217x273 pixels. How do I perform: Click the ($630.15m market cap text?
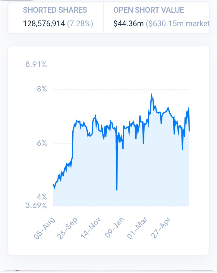pos(177,23)
